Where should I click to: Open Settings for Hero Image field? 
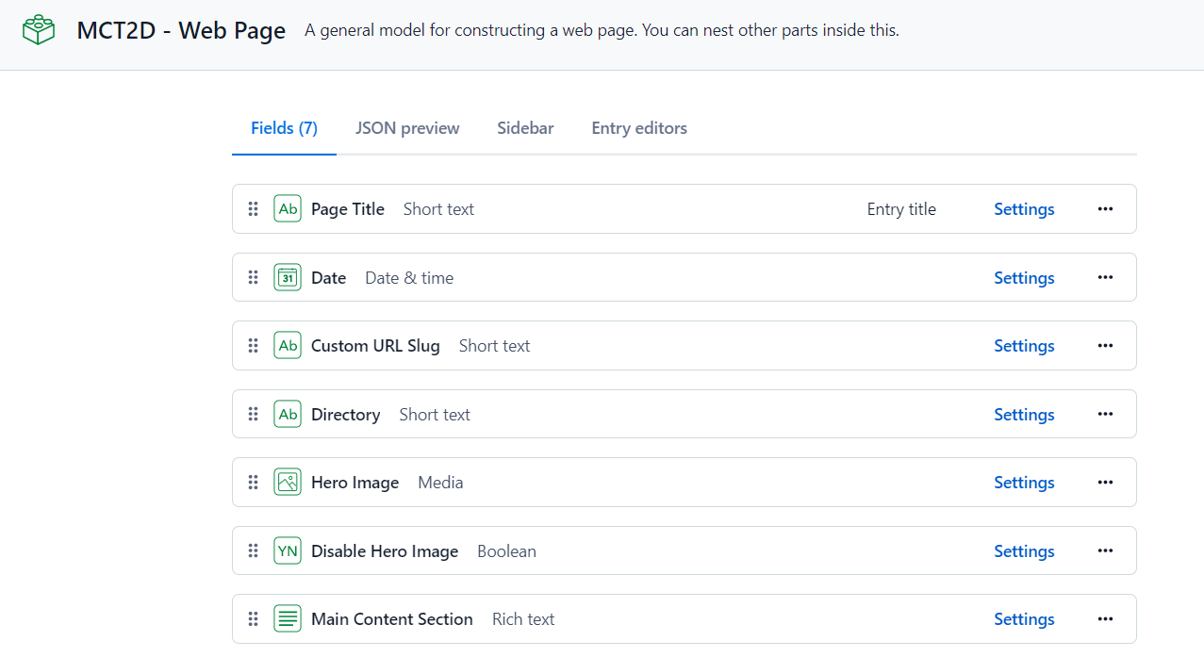(x=1024, y=483)
